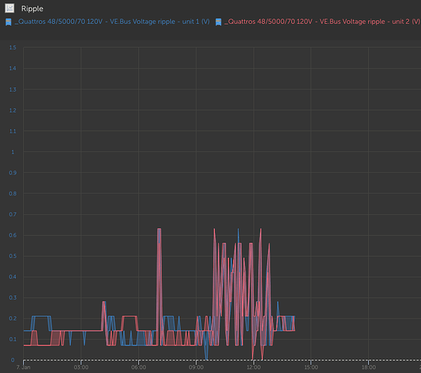Toggle unit 1 voltage ripple series visibility
The image size is (421, 373).
[x=112, y=22]
